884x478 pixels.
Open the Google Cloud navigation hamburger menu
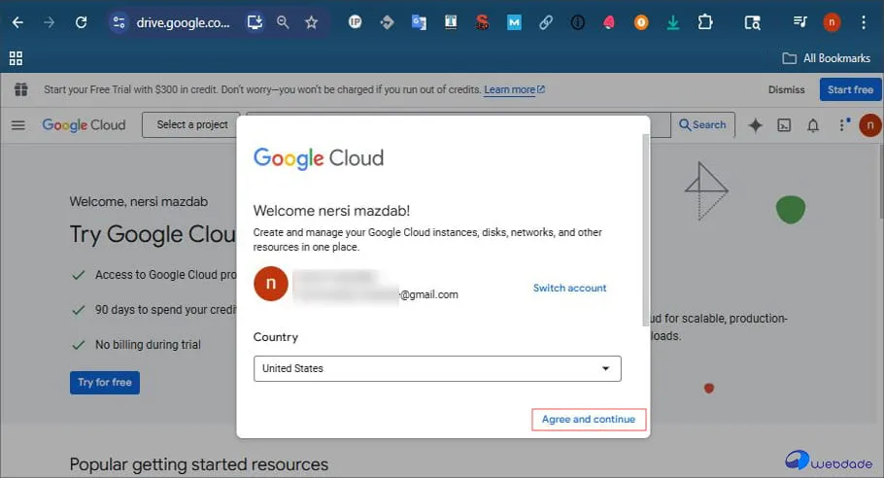[x=17, y=124]
